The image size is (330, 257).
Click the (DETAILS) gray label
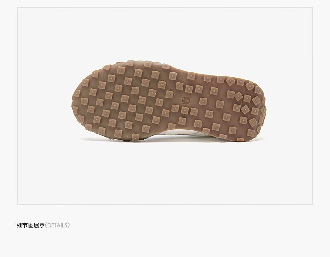pyautogui.click(x=57, y=225)
